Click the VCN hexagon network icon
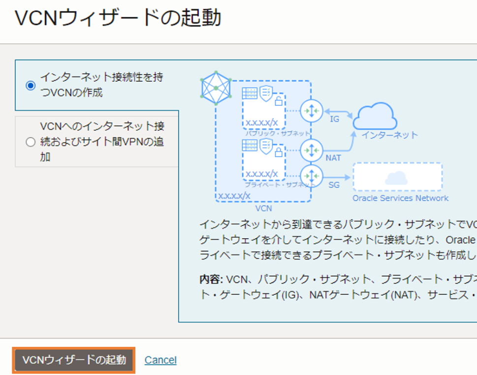Viewport: 477px width, 375px height. [216, 88]
